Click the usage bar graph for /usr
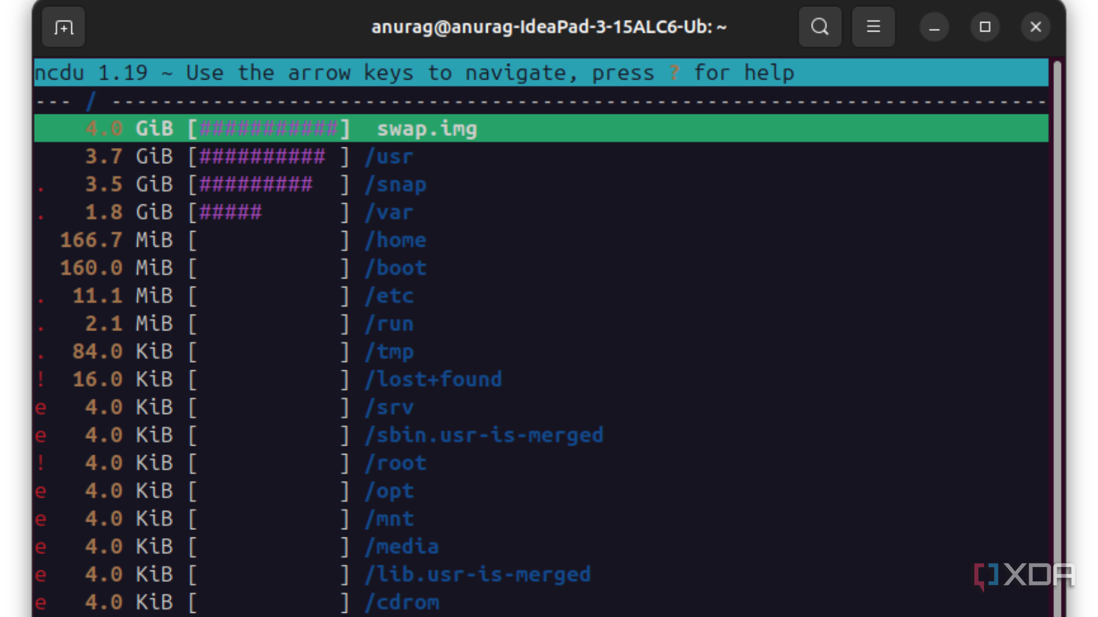Image resolution: width=1098 pixels, height=617 pixels. point(269,156)
